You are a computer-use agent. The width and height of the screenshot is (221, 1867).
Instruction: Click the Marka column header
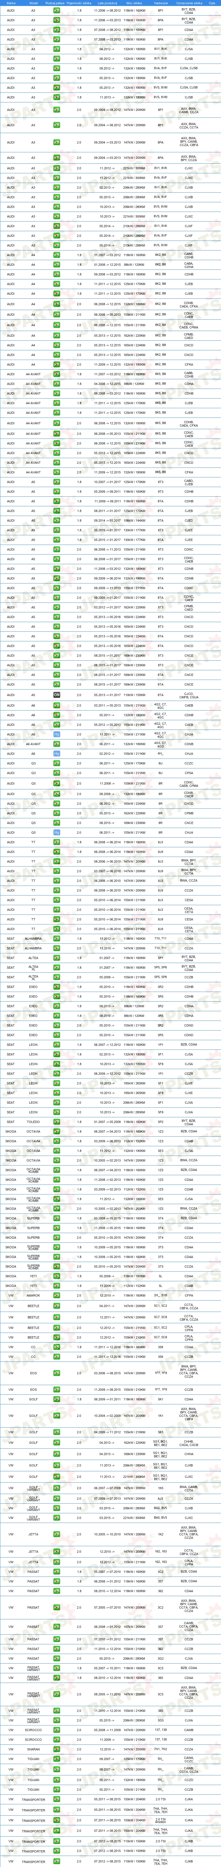click(10, 3)
